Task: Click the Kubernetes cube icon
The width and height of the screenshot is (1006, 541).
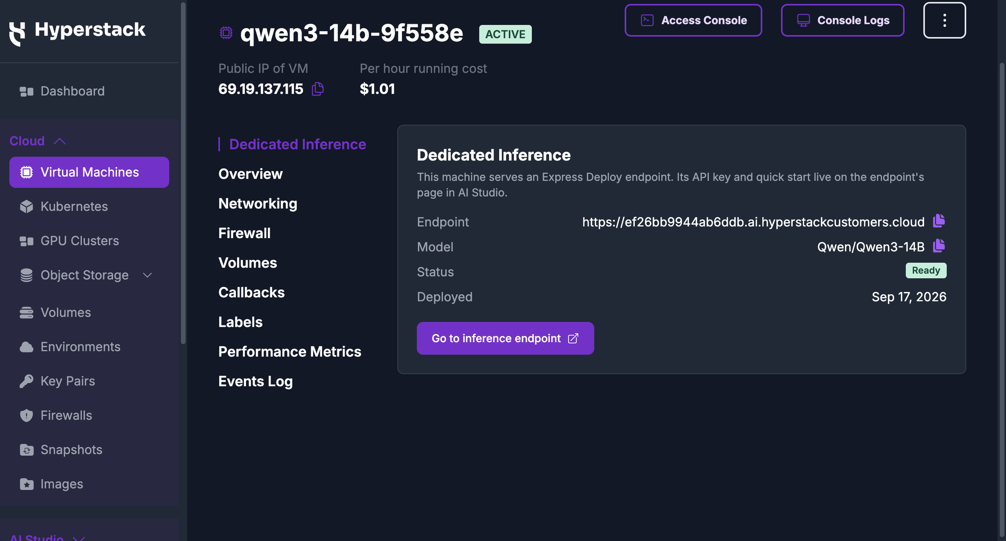Action: (27, 207)
